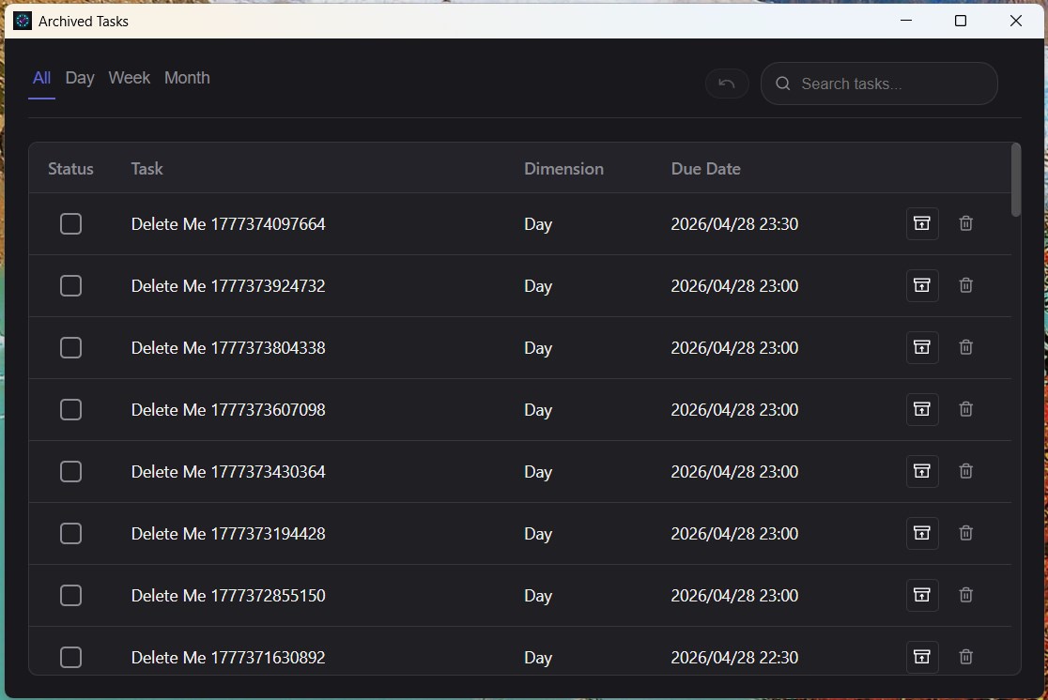Select the All tab
The height and width of the screenshot is (700, 1048).
41,78
